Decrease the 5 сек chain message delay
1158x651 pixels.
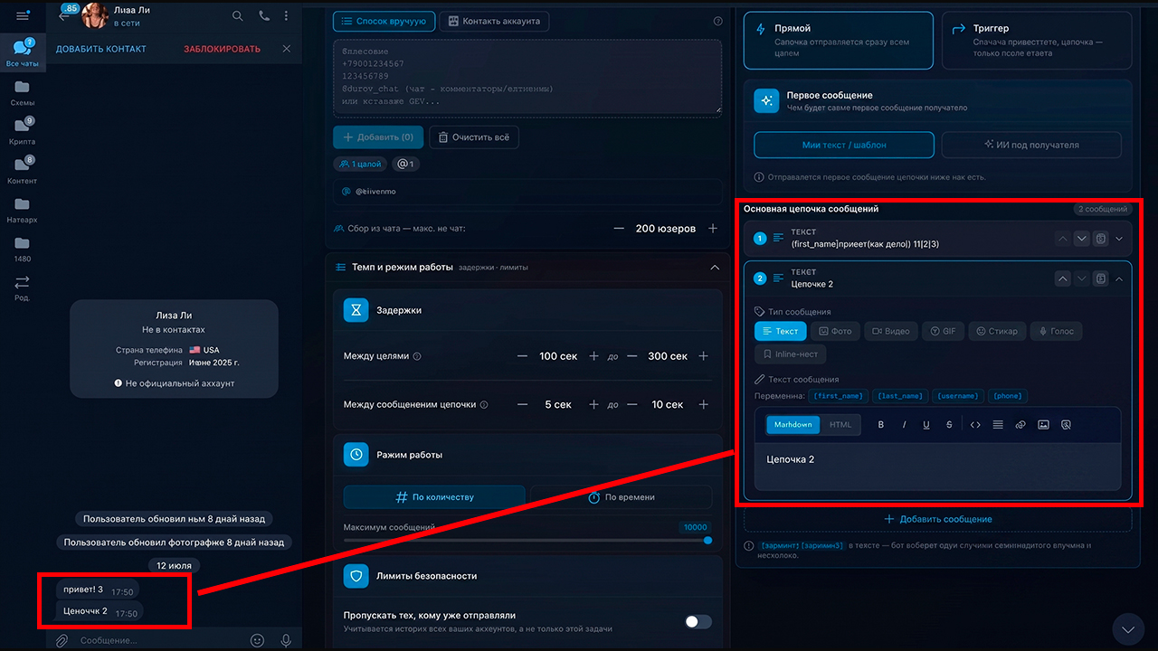[522, 404]
